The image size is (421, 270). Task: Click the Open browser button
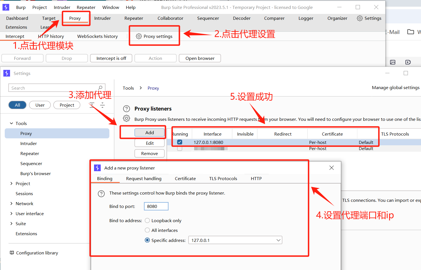coord(200,58)
